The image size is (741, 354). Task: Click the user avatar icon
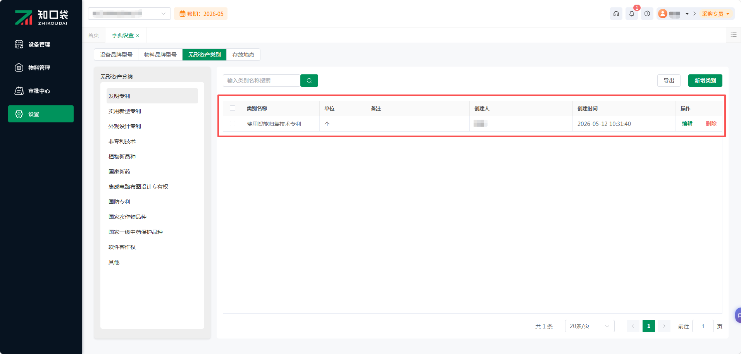663,14
